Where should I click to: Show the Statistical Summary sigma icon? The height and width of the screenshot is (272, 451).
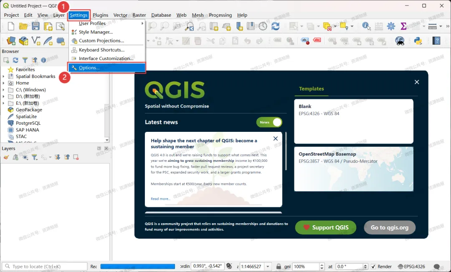[x=403, y=26]
